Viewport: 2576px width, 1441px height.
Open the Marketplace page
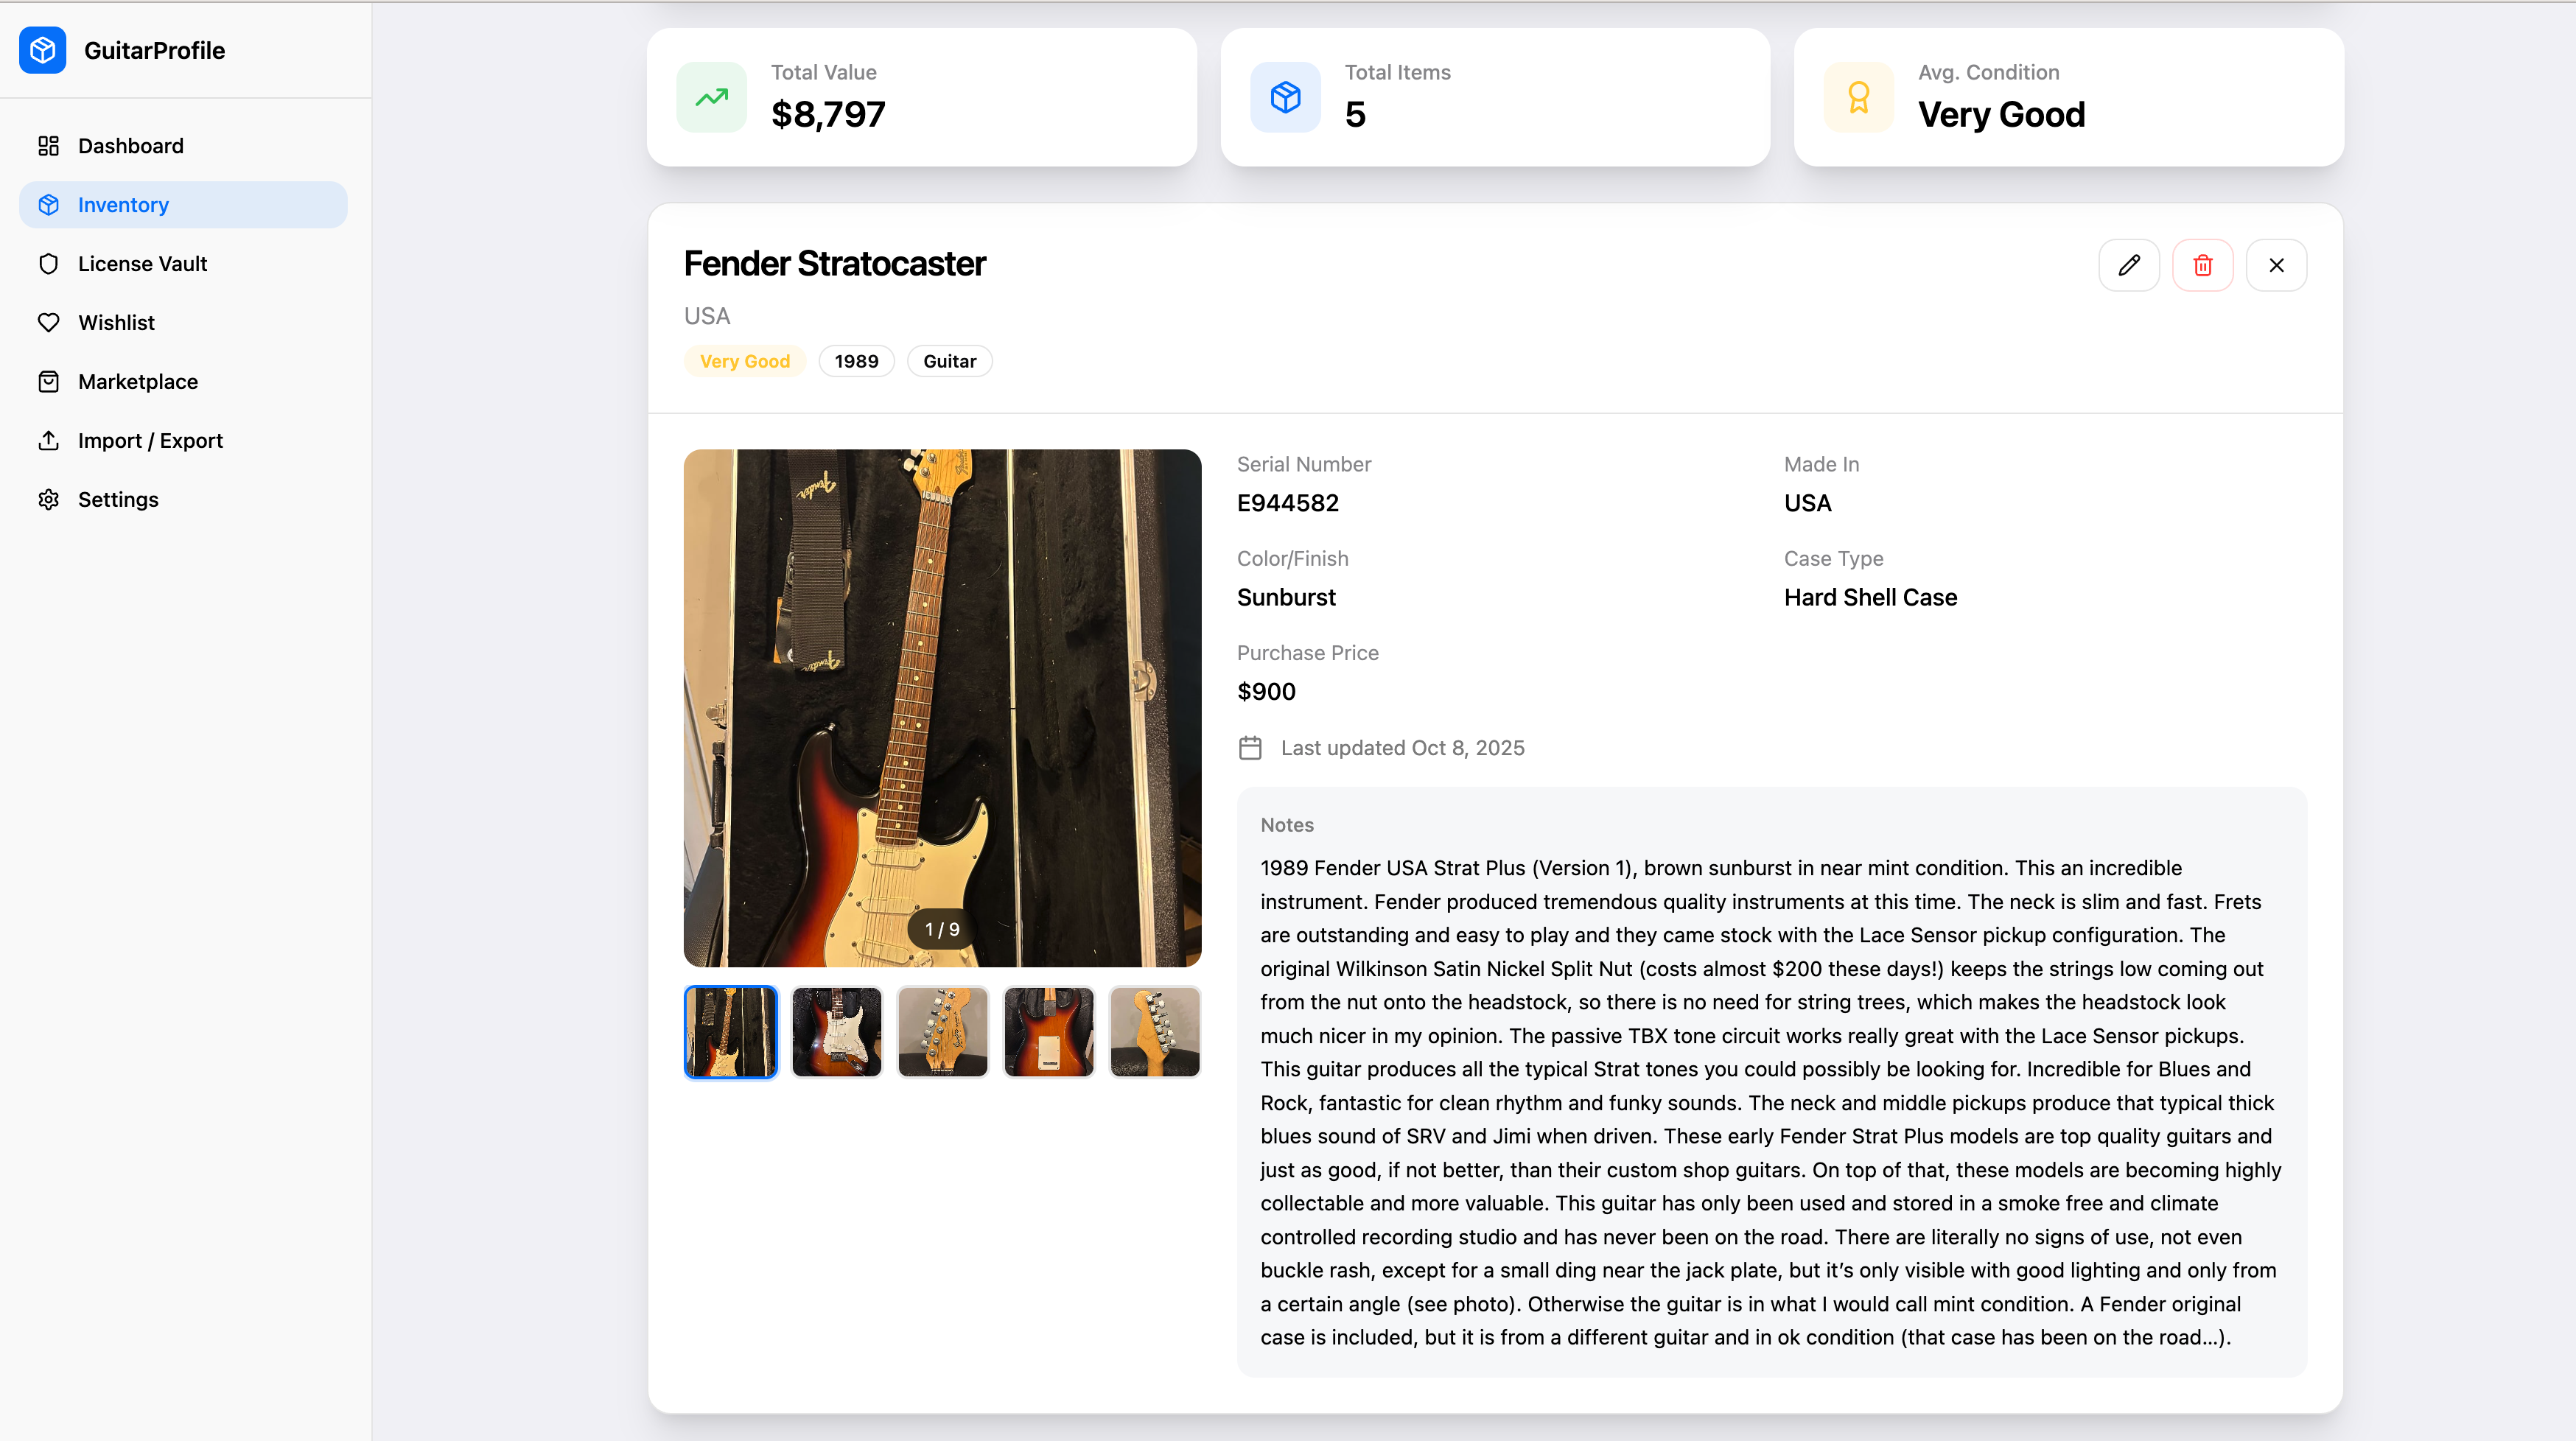click(137, 382)
